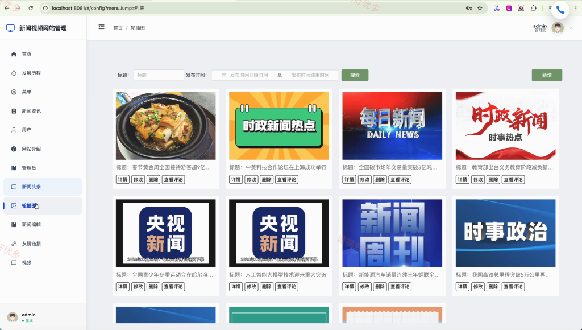This screenshot has height=330, width=582.
Task: Open the browser extensions puzzle icon
Action: (x=533, y=8)
